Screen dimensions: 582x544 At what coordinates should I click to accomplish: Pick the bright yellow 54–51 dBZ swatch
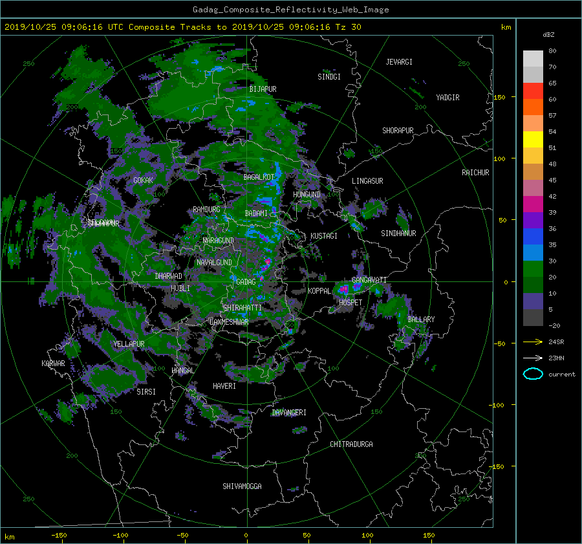pos(533,139)
